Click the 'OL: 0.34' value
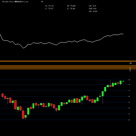Image resolution: width=136 pixels, height=136 pixels. click(93, 11)
